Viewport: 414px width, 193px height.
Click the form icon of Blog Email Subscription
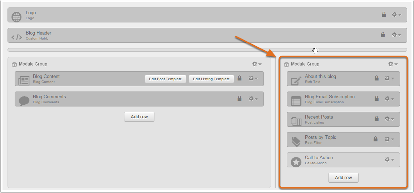click(x=296, y=101)
